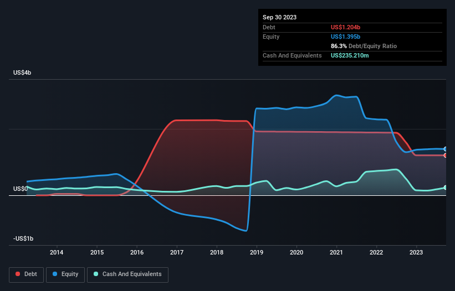Toggle the Debt legend button
Image resolution: width=455 pixels, height=291 pixels.
click(x=27, y=274)
